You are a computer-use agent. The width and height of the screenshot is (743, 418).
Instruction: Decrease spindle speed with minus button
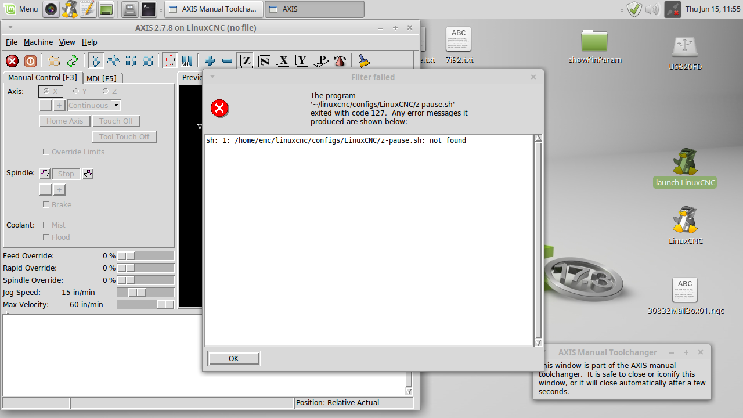[45, 190]
